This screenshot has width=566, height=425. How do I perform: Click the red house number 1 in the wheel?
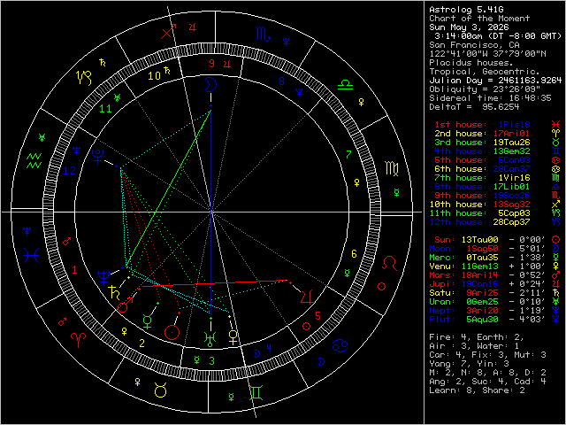[74, 270]
